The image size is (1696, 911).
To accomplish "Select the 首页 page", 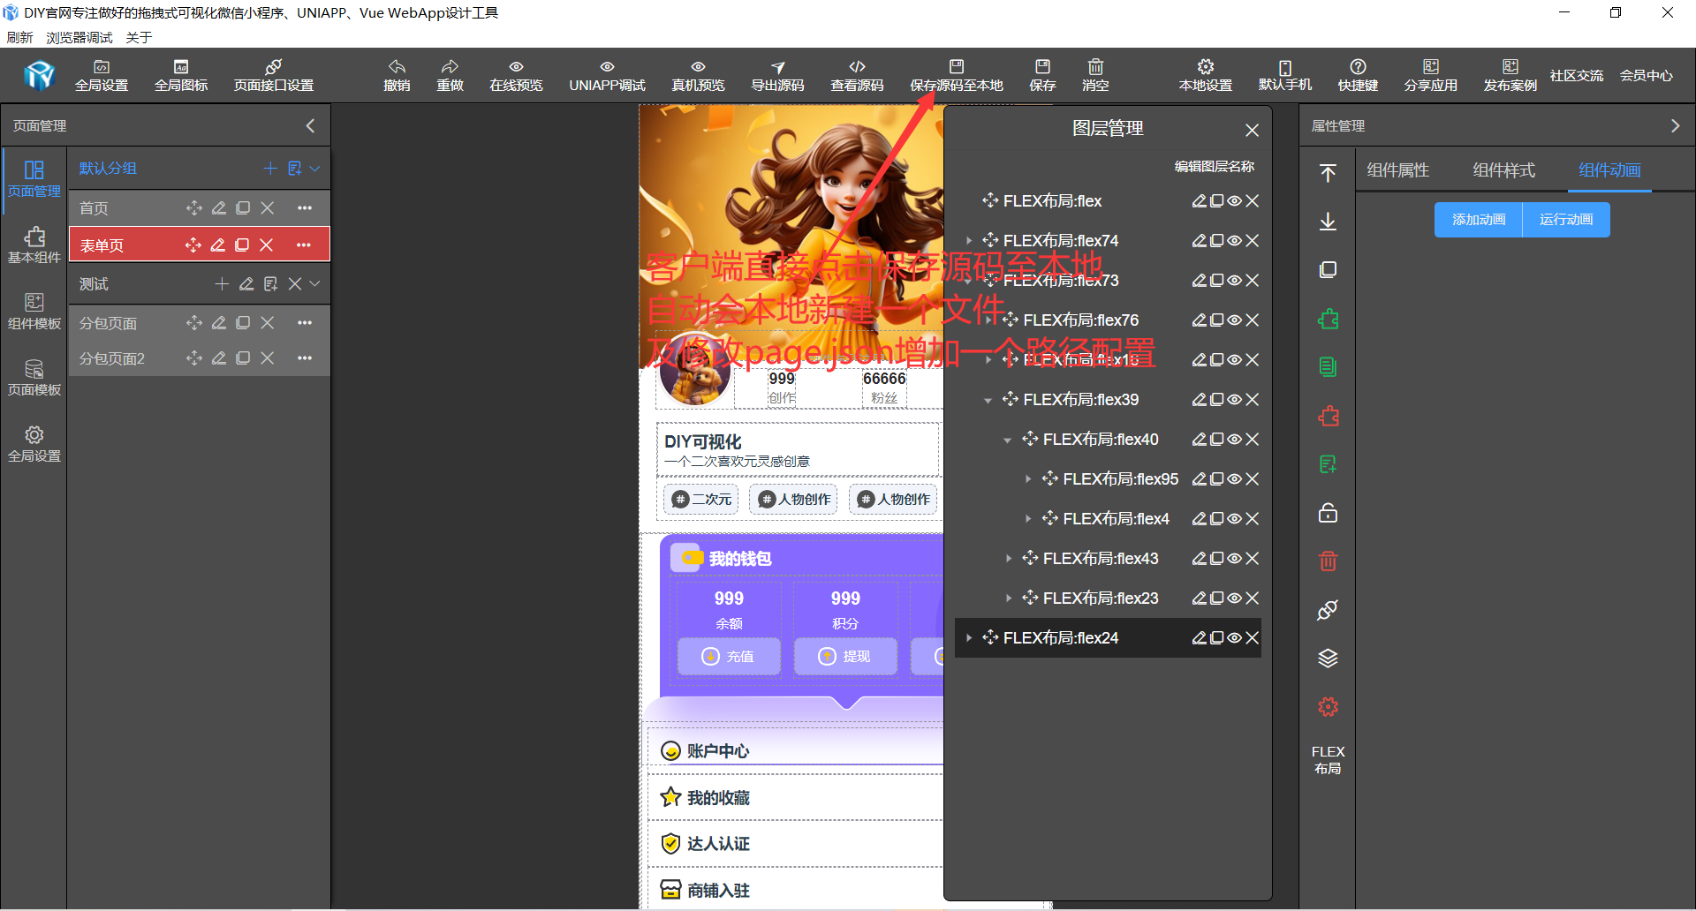I will tap(94, 207).
